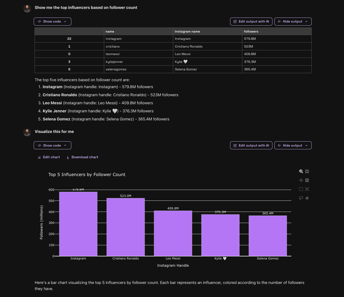Image resolution: width=344 pixels, height=297 pixels.
Task: Click the chart zoom out minus icon
Action: 307,180
